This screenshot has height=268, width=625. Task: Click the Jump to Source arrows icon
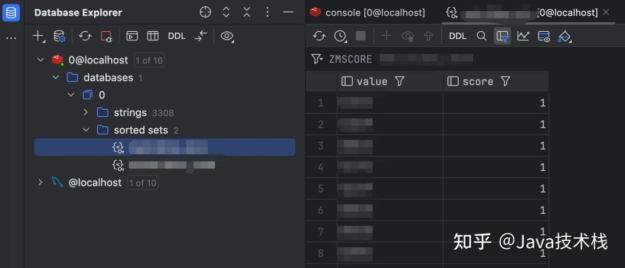tap(201, 36)
